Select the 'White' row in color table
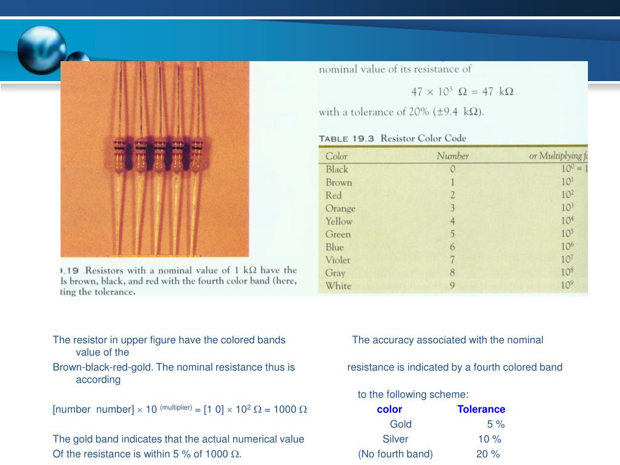620x465 pixels. coord(453,286)
